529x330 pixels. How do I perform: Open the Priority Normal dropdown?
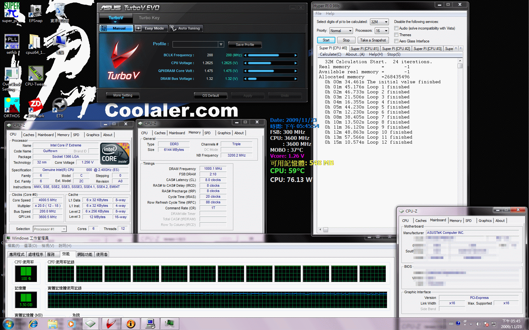pos(341,31)
